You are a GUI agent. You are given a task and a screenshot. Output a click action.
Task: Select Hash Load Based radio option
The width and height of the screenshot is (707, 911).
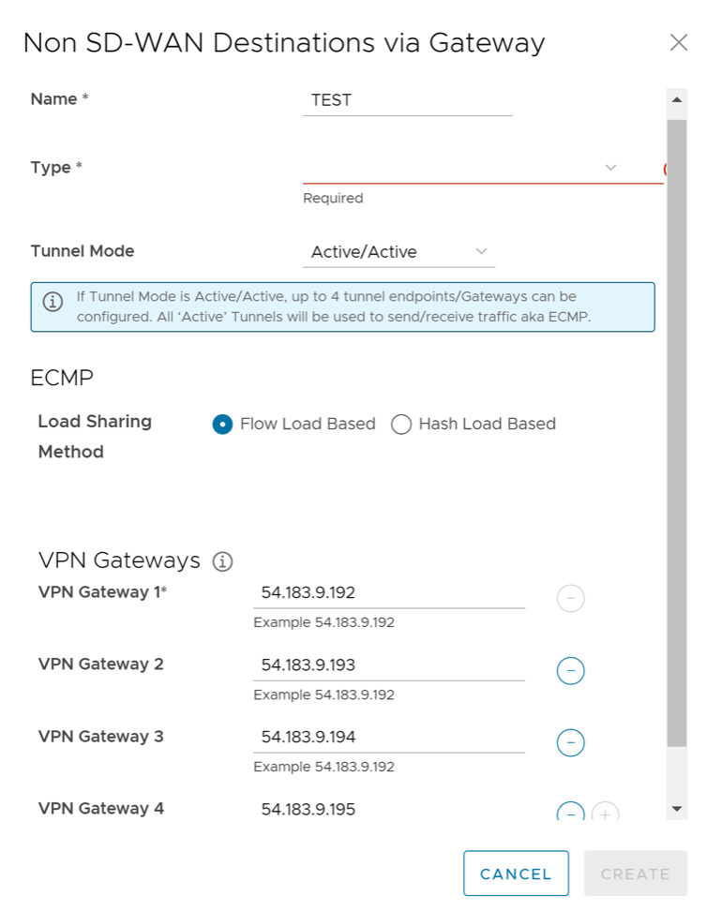tap(401, 425)
